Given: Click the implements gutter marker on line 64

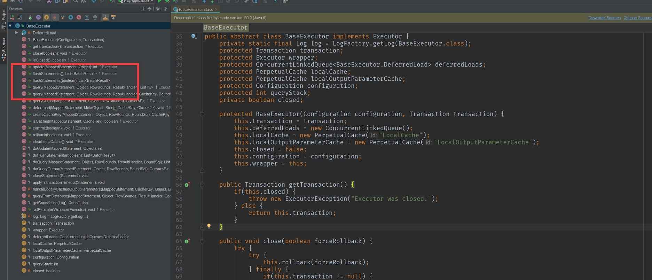Looking at the screenshot, I should click(187, 241).
